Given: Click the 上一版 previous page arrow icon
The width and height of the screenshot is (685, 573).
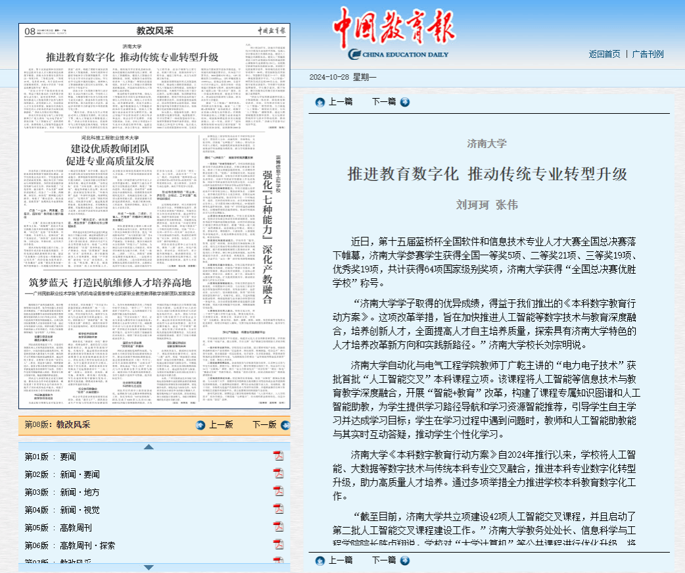Looking at the screenshot, I should (x=201, y=425).
